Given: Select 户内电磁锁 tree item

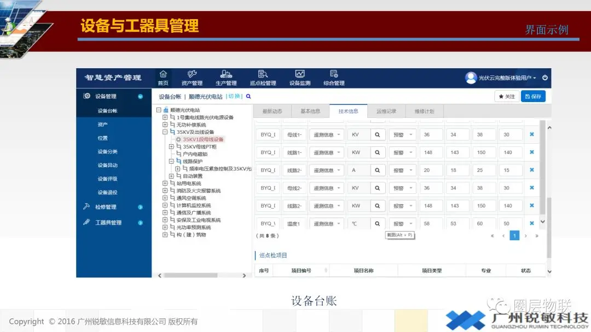Looking at the screenshot, I should coord(195,154).
